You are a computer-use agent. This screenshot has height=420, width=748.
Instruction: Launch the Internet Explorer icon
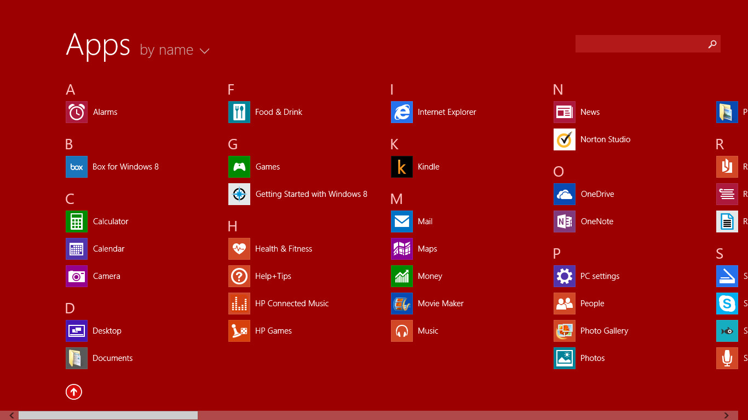[402, 112]
